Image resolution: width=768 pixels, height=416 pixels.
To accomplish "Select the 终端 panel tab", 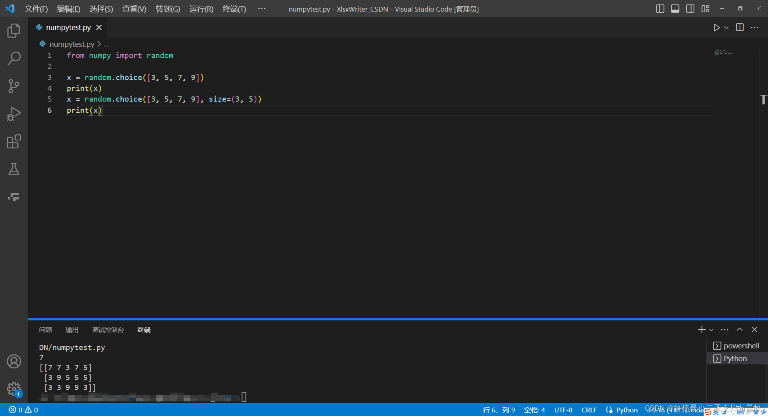I will tap(144, 330).
